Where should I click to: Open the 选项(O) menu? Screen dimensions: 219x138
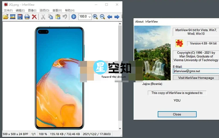pos(44,10)
